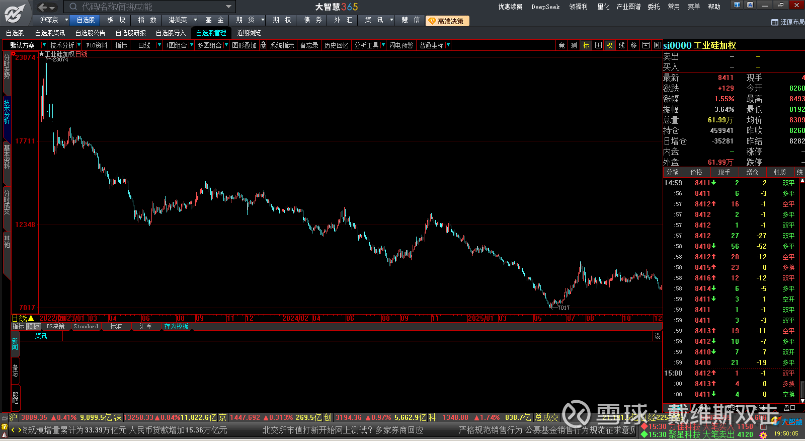Expand the 港美英 dropdown arrow

pos(195,20)
